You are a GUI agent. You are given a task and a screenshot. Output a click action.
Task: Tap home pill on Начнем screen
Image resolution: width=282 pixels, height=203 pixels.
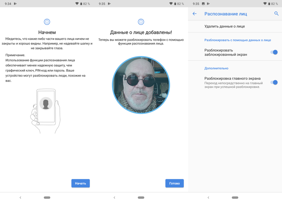tap(47, 197)
